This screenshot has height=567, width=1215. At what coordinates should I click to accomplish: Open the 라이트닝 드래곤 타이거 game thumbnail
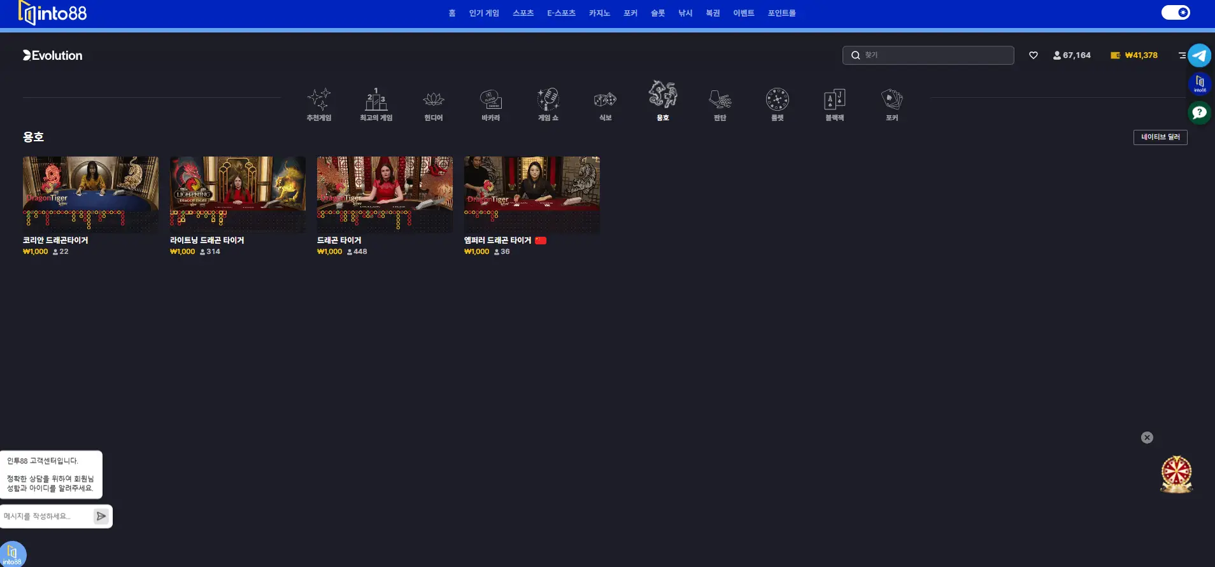[238, 194]
